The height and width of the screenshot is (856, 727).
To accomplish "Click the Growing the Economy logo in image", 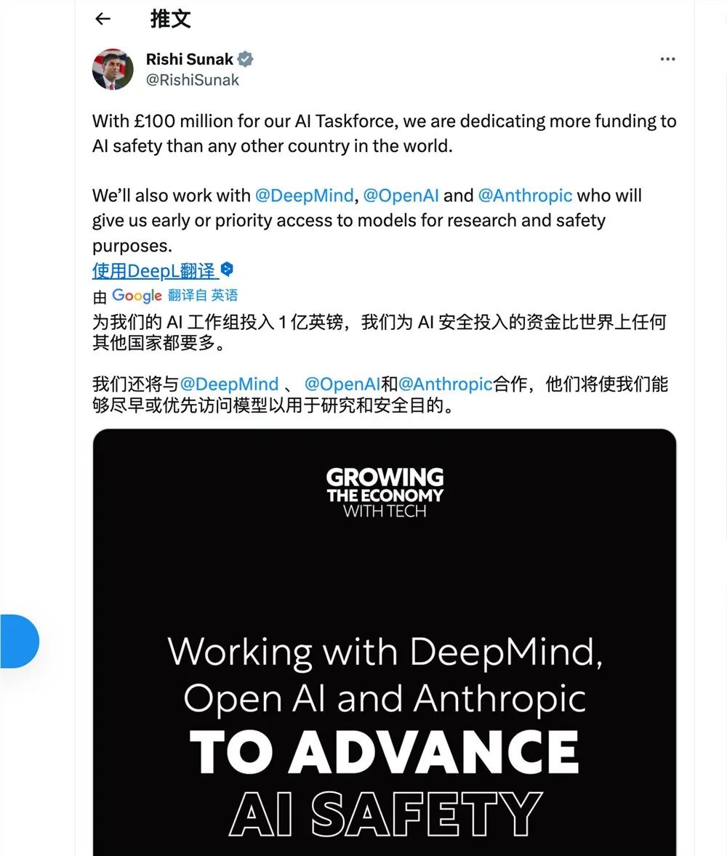I will click(x=385, y=493).
